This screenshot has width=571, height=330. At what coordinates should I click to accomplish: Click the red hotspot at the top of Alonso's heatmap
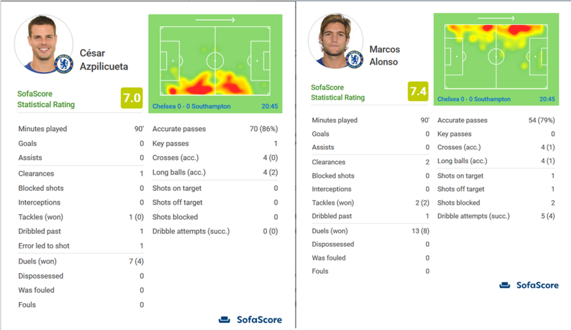pos(518,30)
